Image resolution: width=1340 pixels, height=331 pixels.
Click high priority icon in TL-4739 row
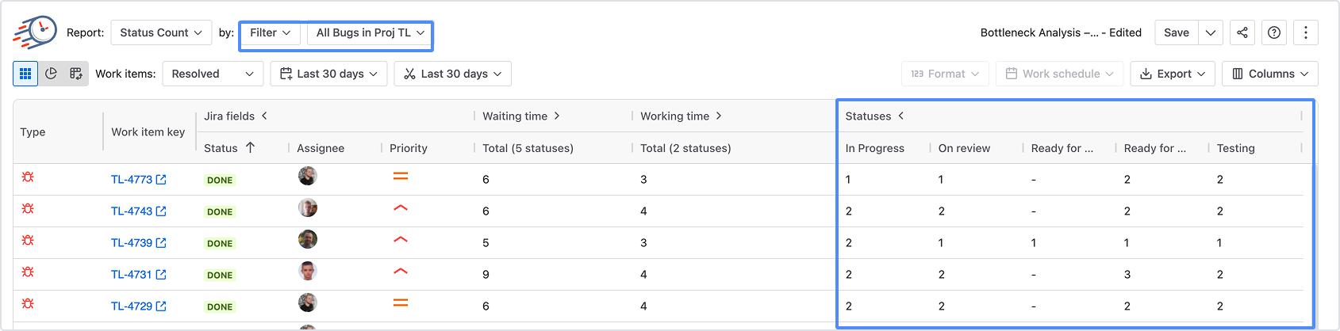tap(401, 240)
